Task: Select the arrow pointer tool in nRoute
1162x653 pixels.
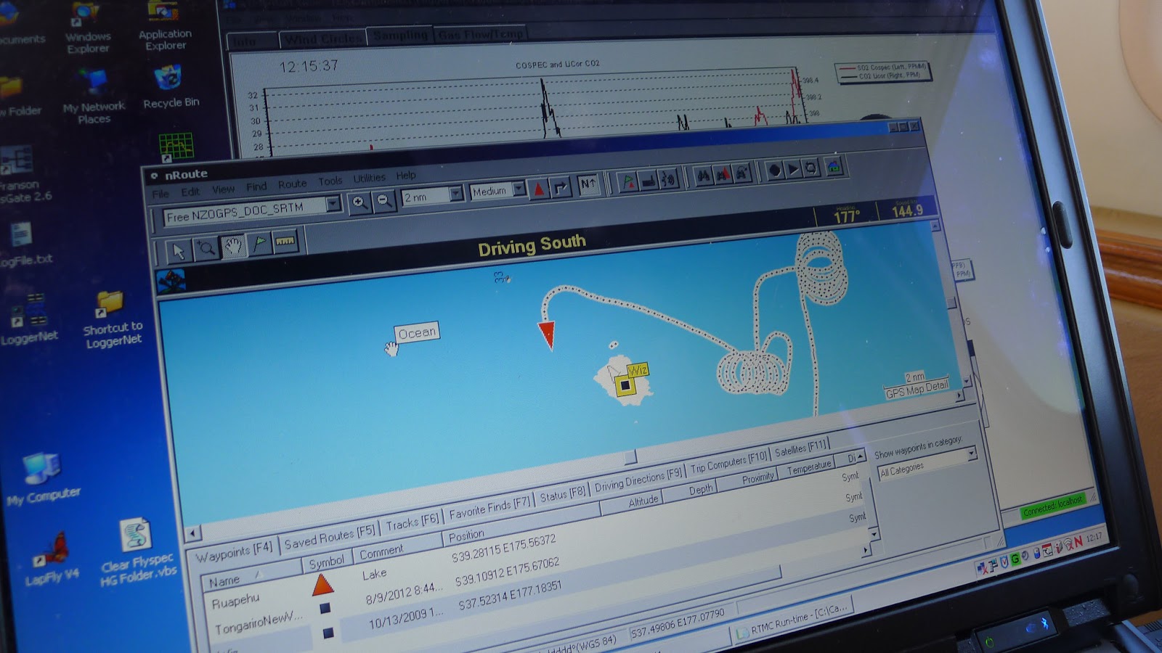Action: (x=178, y=251)
